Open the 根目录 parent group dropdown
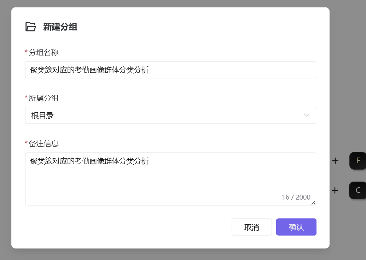Screen dimensions: 366x260 tap(171, 116)
